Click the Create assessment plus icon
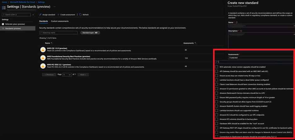This screenshot has width=295, height=140. 58,15
